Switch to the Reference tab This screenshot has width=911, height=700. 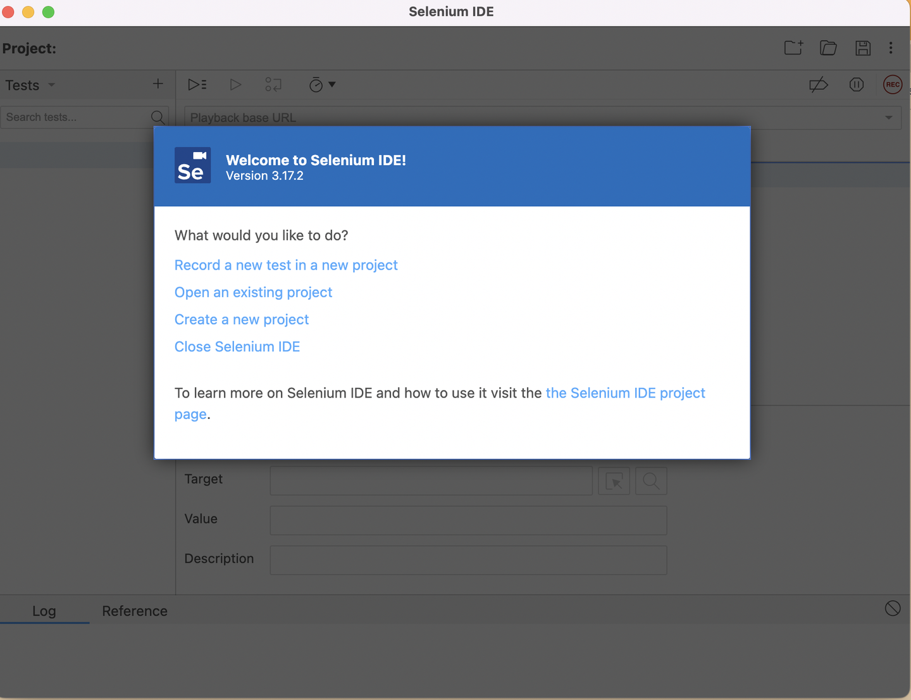click(135, 611)
